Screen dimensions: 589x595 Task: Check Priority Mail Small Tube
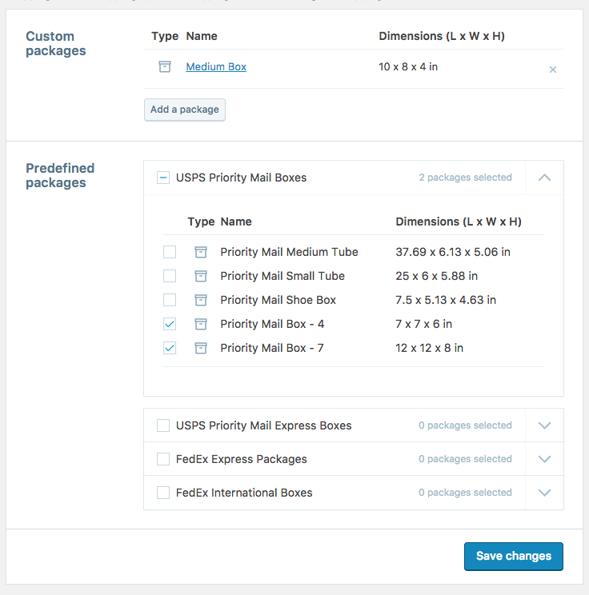pyautogui.click(x=170, y=276)
